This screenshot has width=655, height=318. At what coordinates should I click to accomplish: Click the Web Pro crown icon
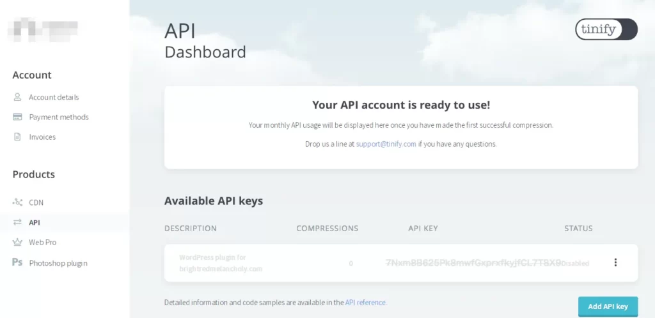[x=17, y=242]
